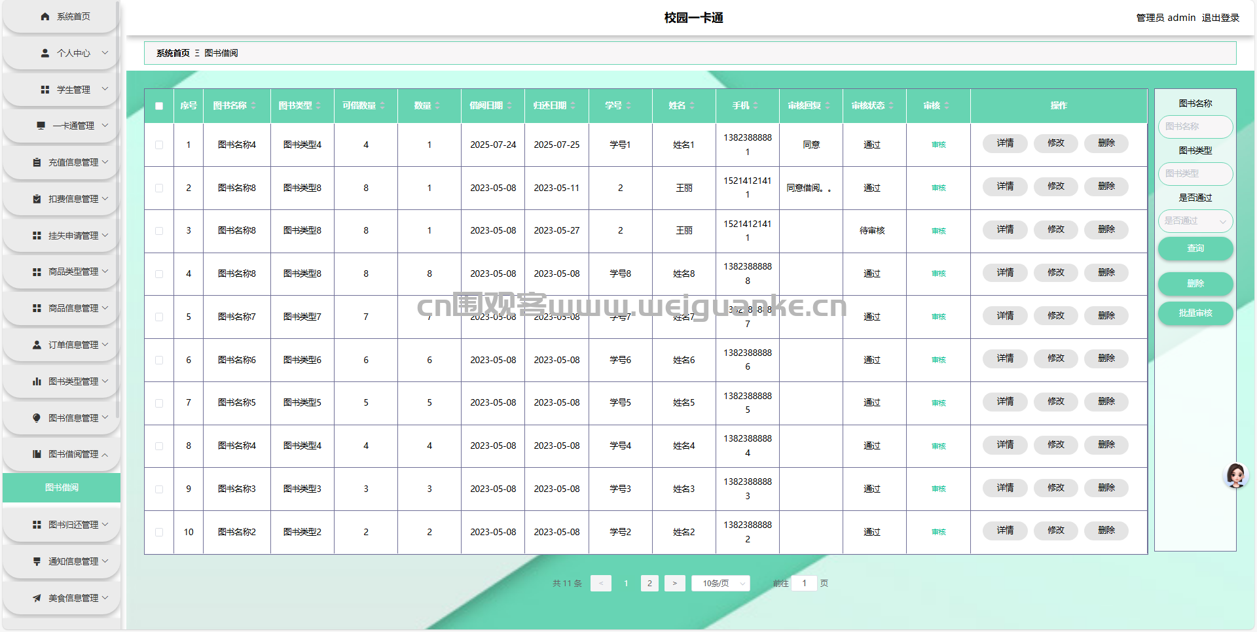Click the next page arrow button
The height and width of the screenshot is (632, 1257).
675,583
